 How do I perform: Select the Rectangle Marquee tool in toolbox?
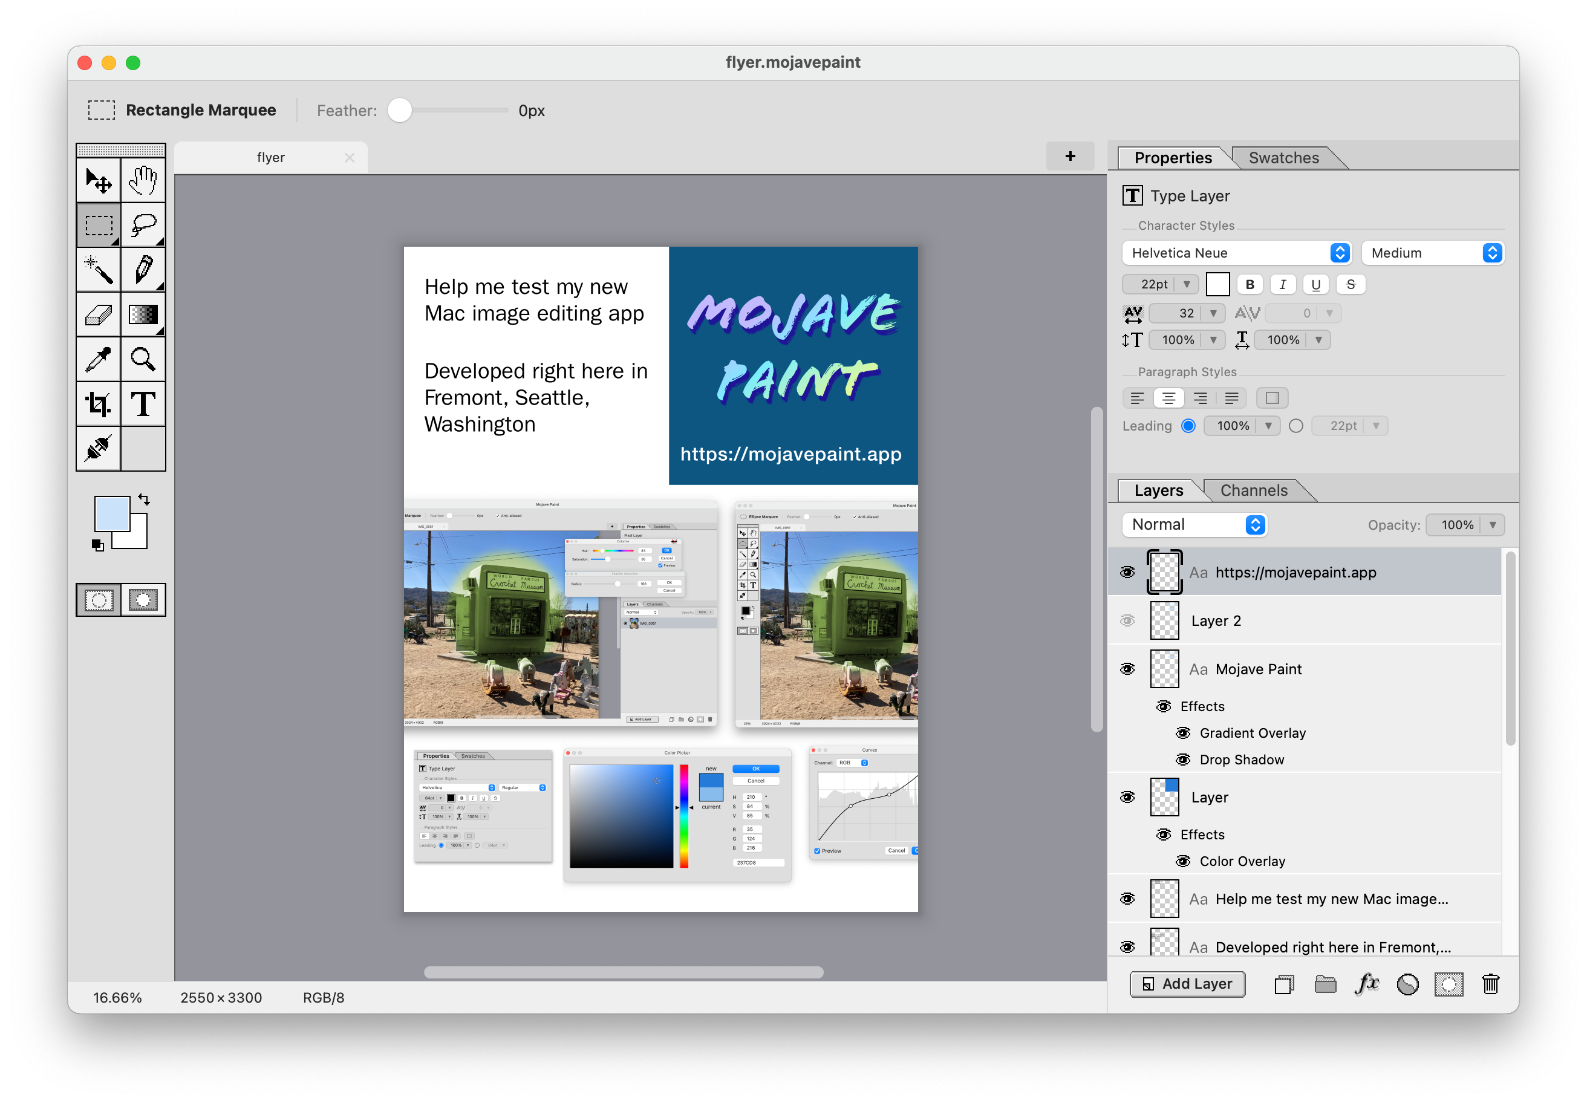[x=98, y=226]
